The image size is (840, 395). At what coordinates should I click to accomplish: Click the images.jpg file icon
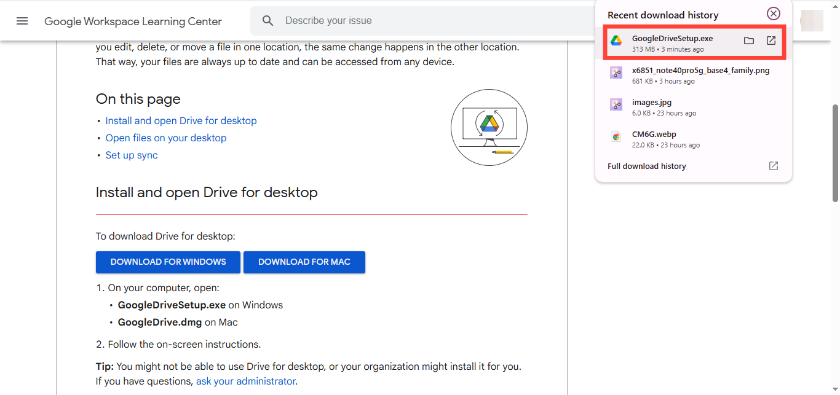coord(616,104)
